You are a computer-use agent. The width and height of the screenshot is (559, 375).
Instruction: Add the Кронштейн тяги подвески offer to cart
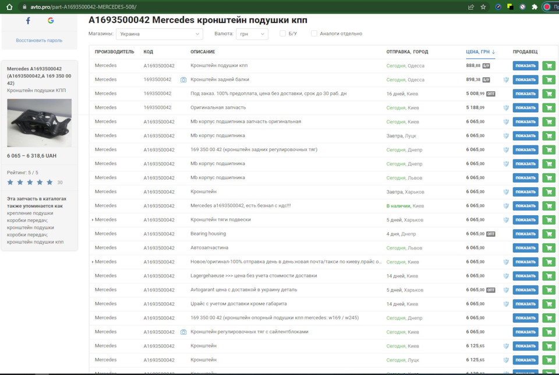click(x=549, y=220)
